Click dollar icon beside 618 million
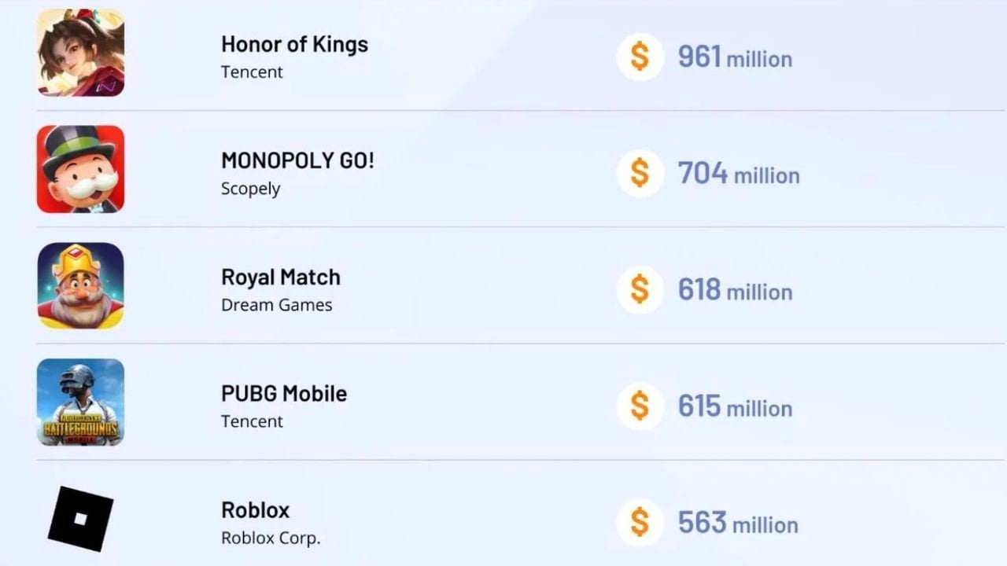The height and width of the screenshot is (566, 1007). pos(640,290)
